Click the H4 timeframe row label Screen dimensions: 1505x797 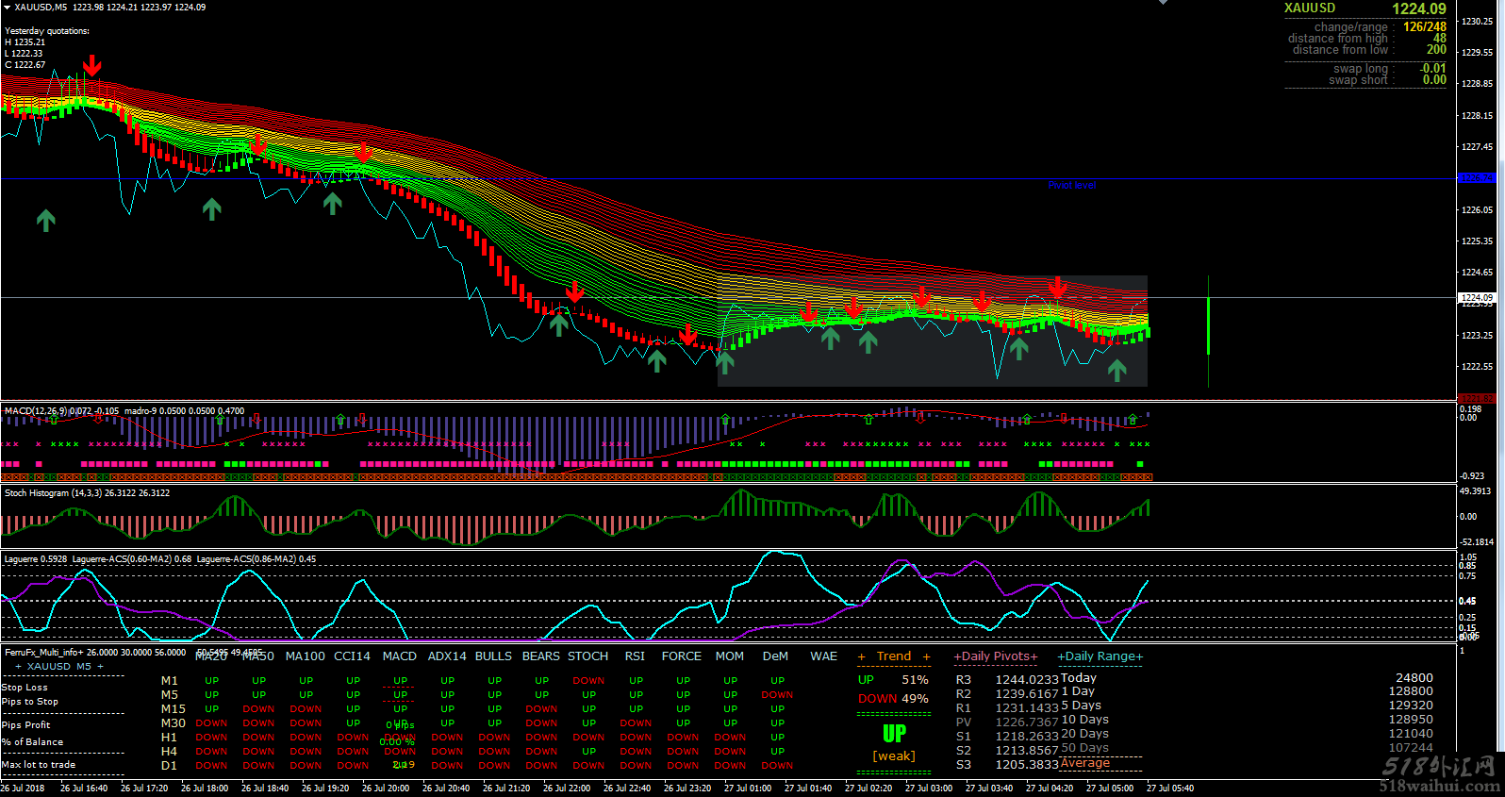tap(169, 752)
